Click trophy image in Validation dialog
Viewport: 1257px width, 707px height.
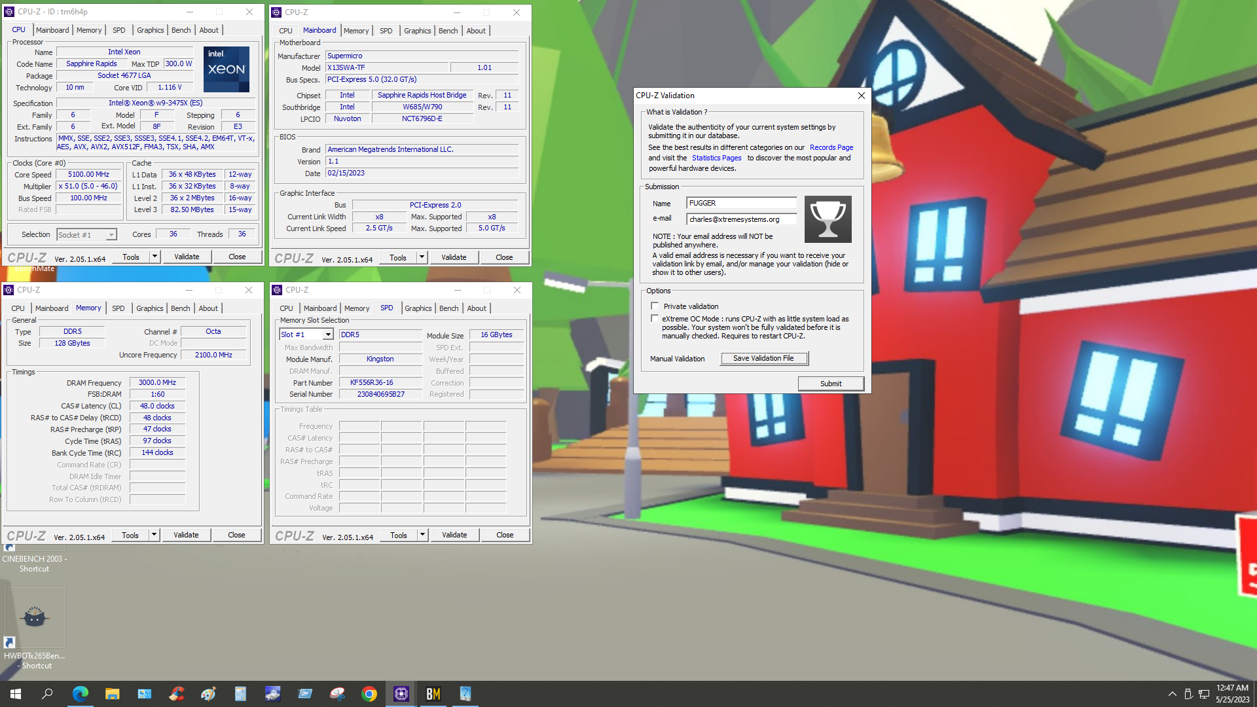pyautogui.click(x=828, y=219)
